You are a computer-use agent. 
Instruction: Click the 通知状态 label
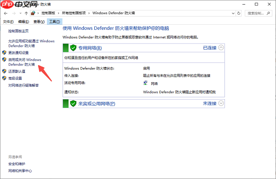click(x=71, y=92)
